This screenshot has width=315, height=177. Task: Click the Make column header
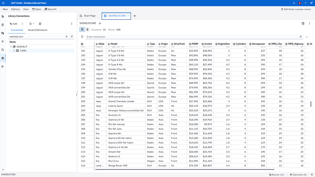[x=100, y=44]
